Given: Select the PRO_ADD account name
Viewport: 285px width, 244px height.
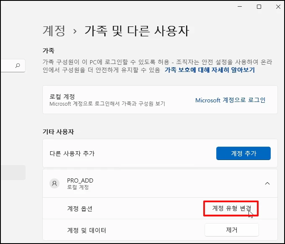Looking at the screenshot, I should click(x=80, y=180).
